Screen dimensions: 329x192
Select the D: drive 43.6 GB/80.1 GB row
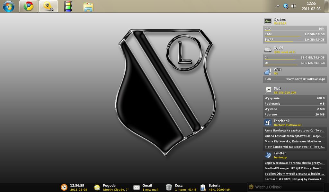tap(295, 63)
